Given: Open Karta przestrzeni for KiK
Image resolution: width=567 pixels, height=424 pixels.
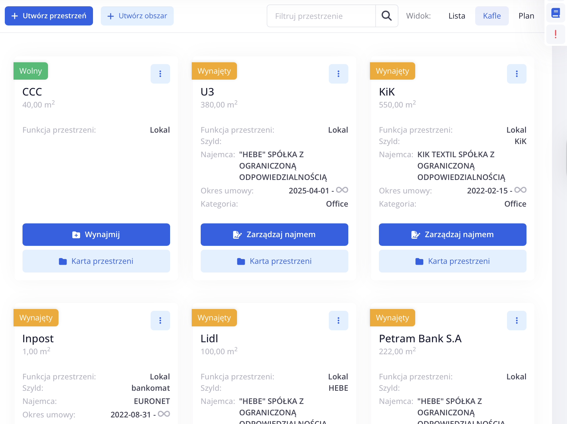Looking at the screenshot, I should point(453,261).
